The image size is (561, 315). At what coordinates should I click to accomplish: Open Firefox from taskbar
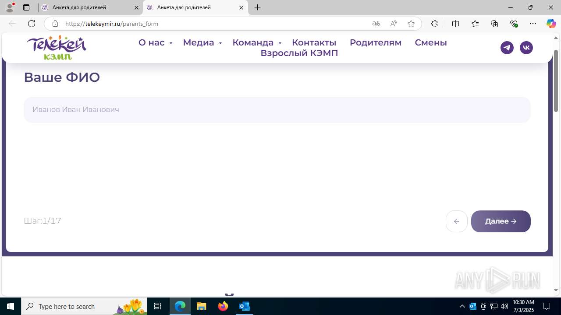(223, 306)
